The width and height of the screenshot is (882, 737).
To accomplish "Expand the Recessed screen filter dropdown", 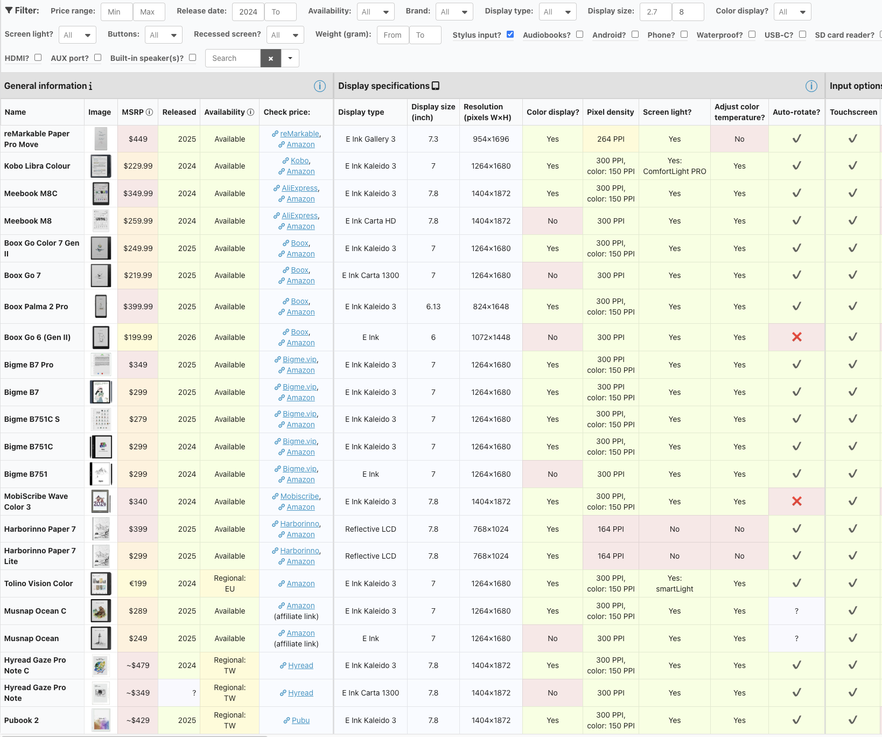I will (x=285, y=35).
